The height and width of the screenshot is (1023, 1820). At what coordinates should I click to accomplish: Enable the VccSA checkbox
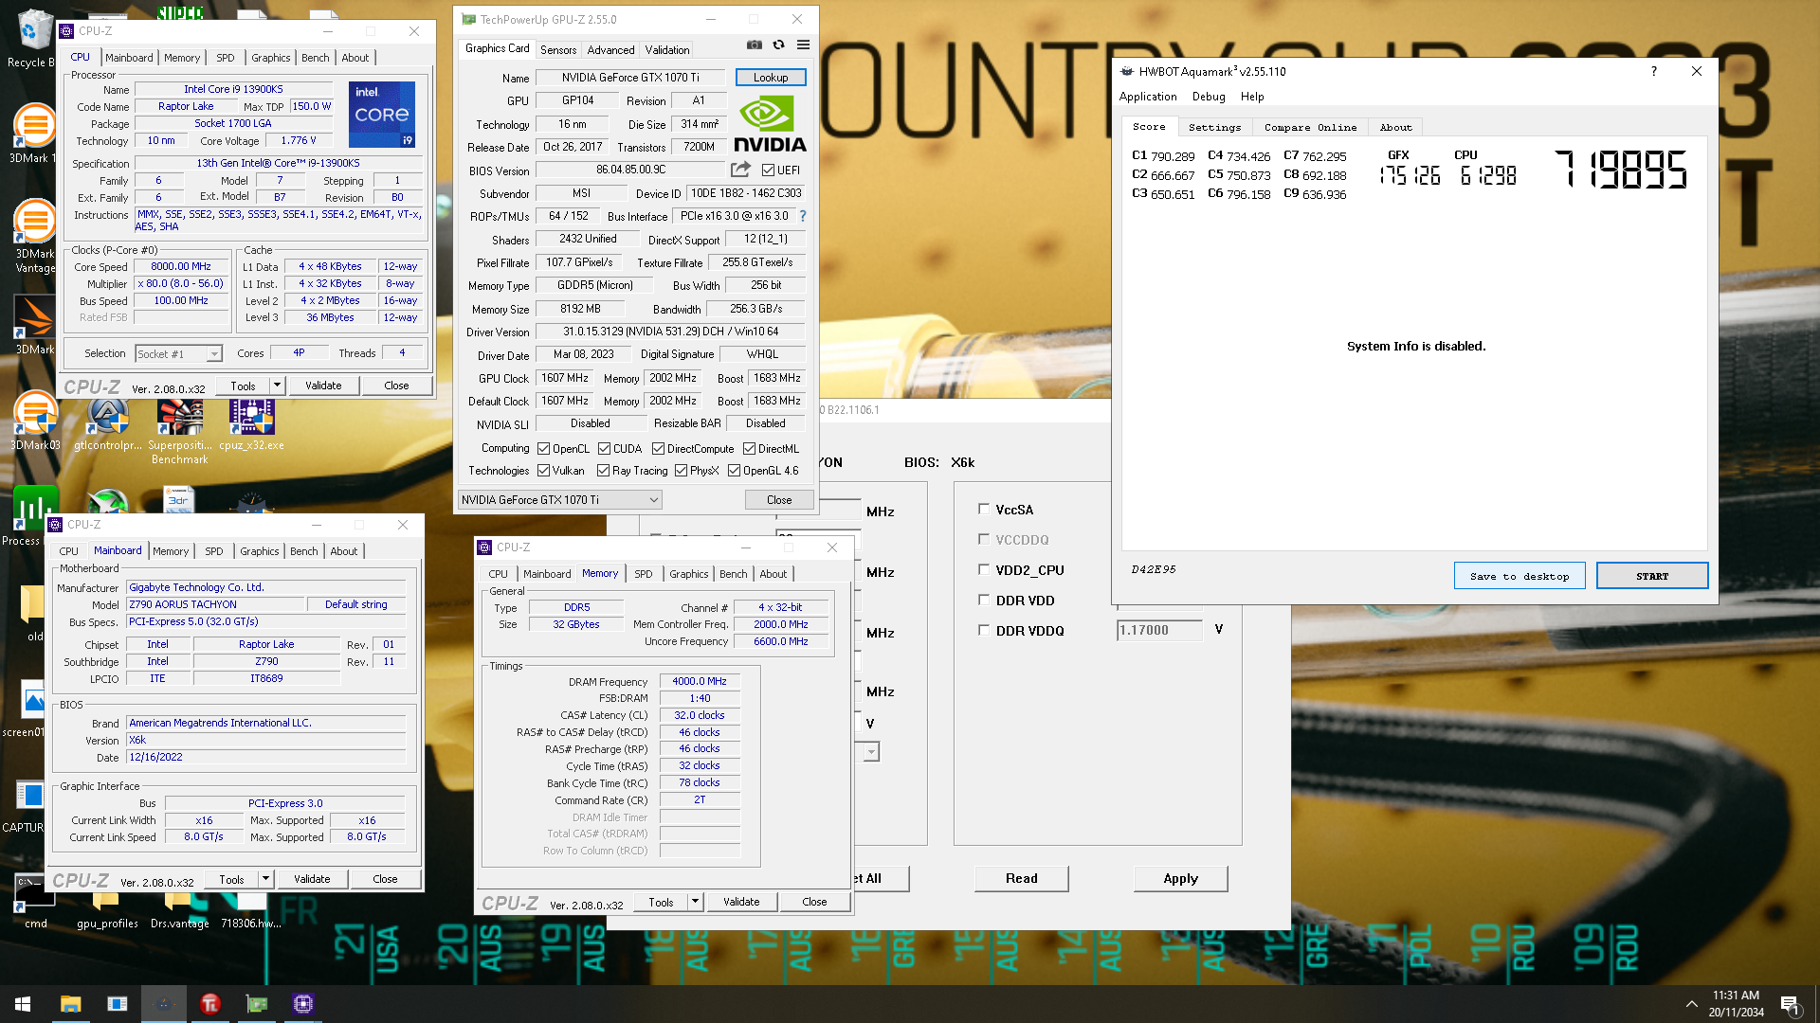click(x=984, y=509)
